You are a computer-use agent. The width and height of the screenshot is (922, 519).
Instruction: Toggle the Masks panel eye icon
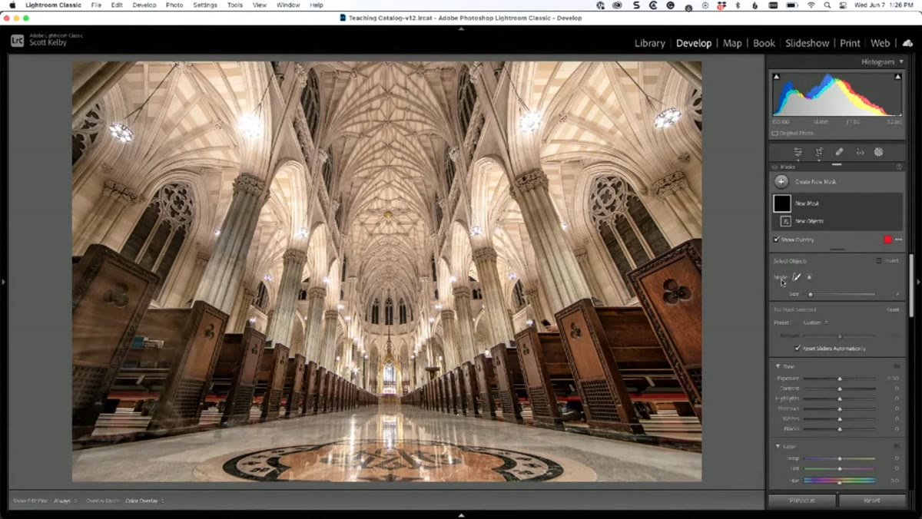click(x=774, y=167)
